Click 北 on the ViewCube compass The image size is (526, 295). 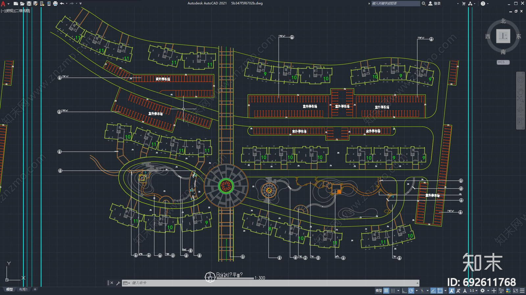point(503,21)
